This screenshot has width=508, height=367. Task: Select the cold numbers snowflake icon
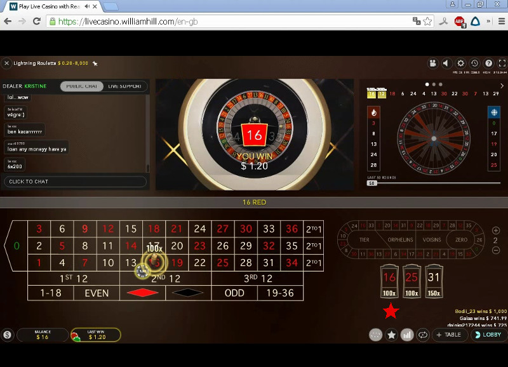point(494,112)
